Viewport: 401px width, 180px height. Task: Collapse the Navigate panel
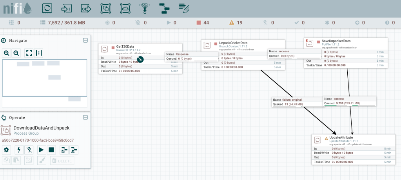tap(85, 40)
